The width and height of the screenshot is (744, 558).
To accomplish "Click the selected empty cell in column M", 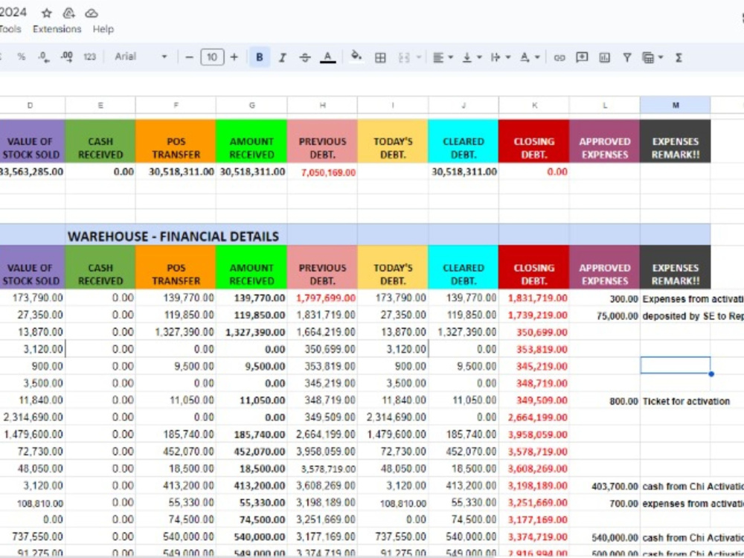I will point(676,365).
